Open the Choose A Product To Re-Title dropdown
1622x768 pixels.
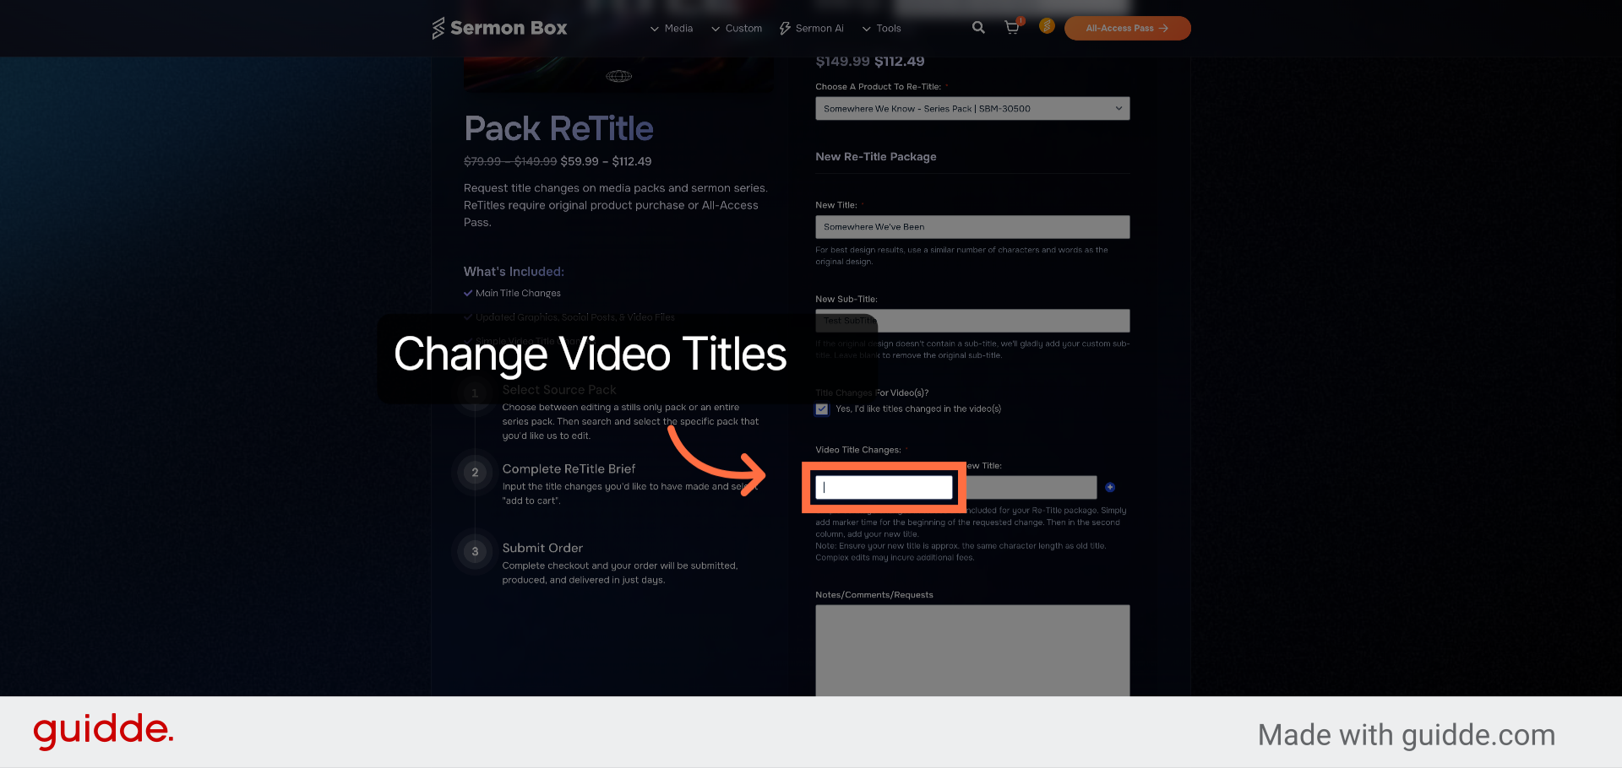[x=972, y=108]
